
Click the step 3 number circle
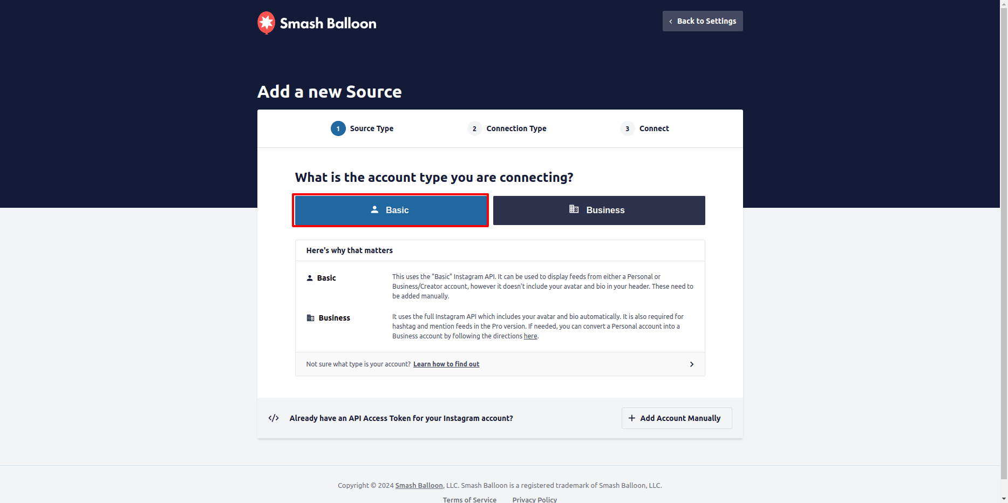pos(627,128)
